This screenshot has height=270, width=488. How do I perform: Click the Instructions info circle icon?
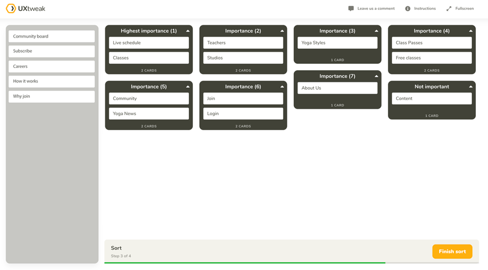(x=407, y=9)
